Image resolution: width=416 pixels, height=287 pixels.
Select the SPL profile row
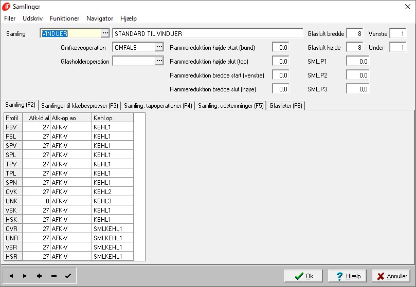click(69, 155)
